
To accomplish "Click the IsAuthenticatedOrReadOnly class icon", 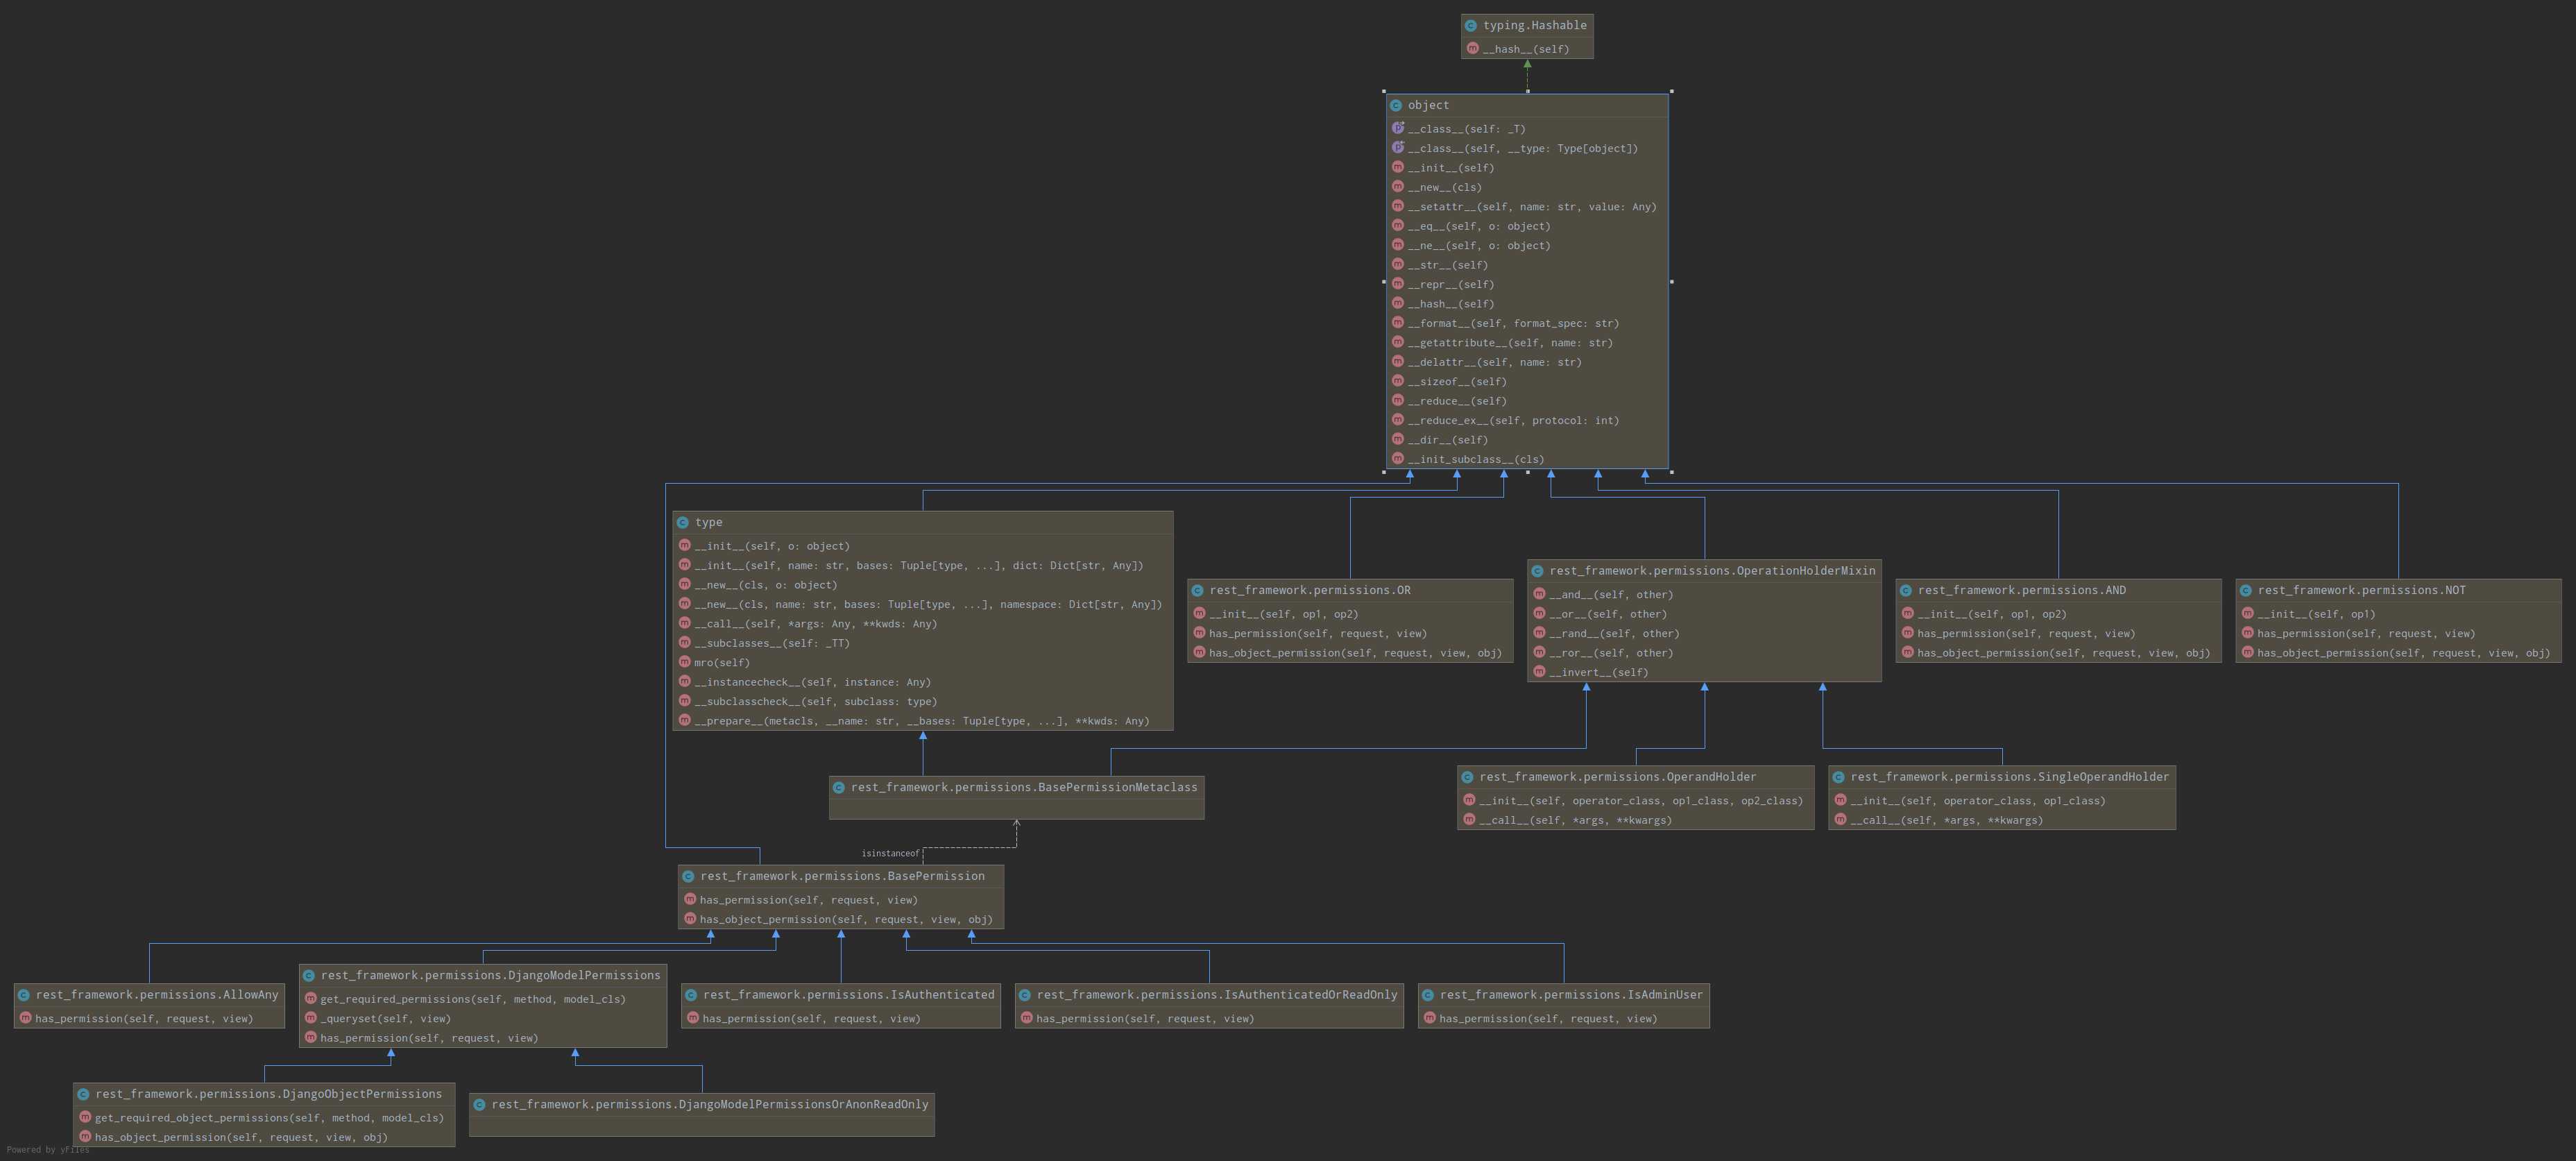I will (1025, 995).
